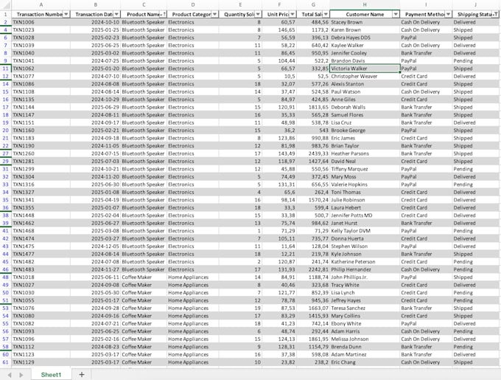This screenshot has height=380, width=501.
Task: Open filter dropdown for Product Category column
Action: coord(215,14)
